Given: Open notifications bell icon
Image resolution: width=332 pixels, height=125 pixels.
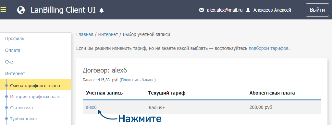Looking at the screenshot, I should pyautogui.click(x=102, y=10).
